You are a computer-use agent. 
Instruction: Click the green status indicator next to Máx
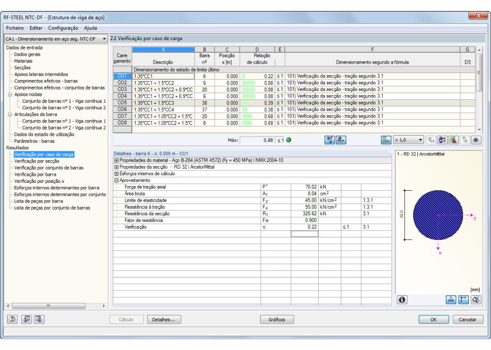point(289,140)
